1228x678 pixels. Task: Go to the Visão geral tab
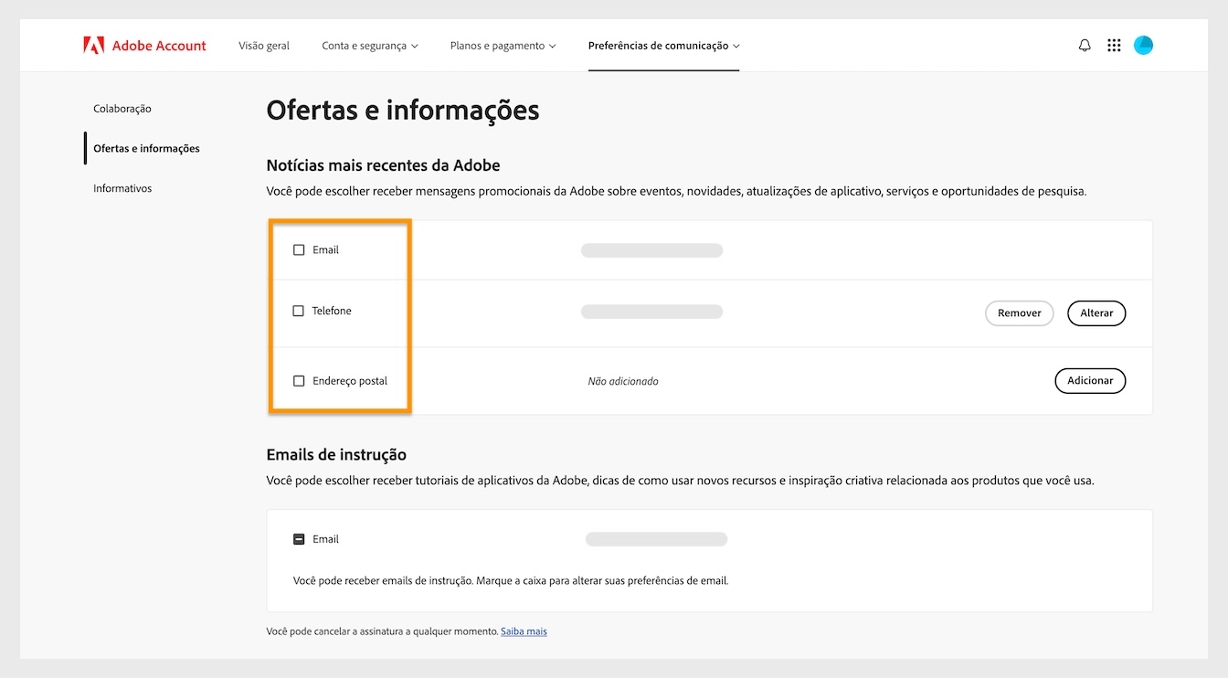coord(264,44)
